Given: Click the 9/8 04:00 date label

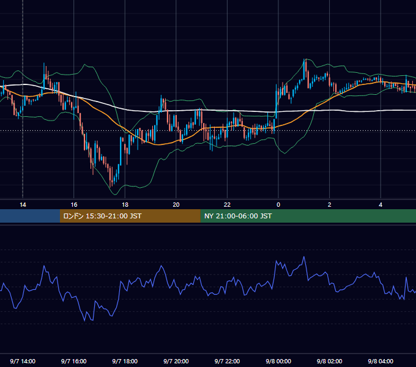Looking at the screenshot, I should 381,361.
